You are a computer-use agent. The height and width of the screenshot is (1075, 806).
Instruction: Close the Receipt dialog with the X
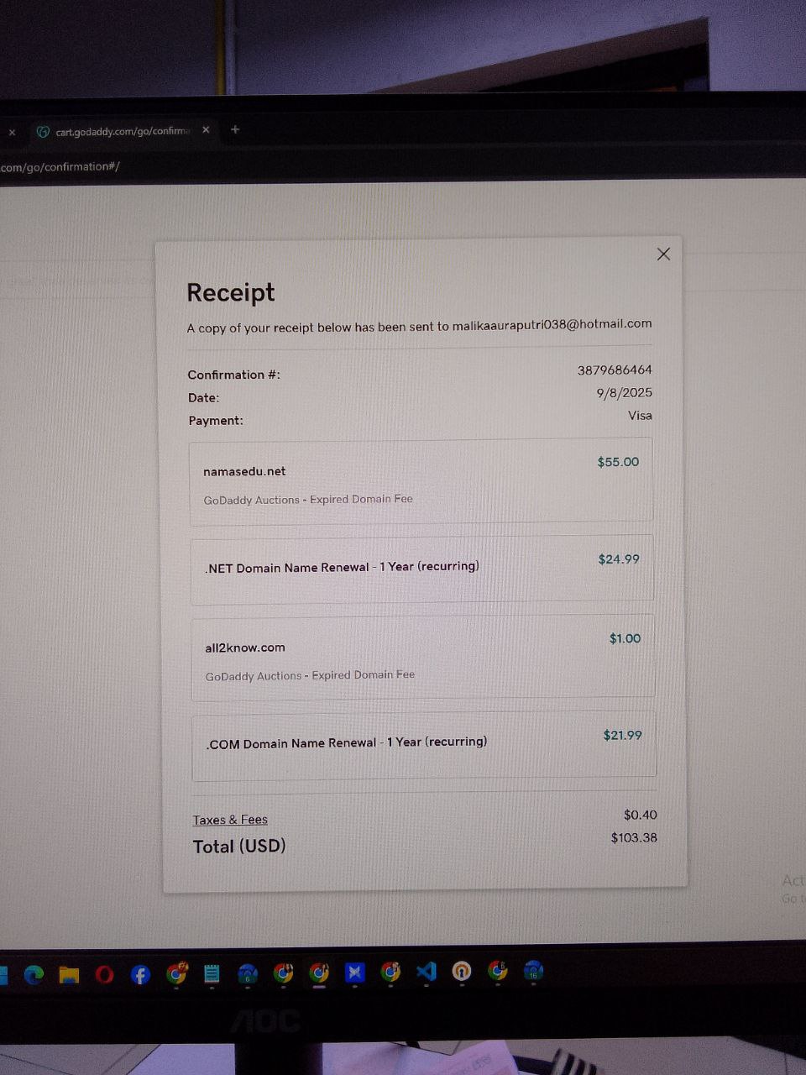click(663, 254)
